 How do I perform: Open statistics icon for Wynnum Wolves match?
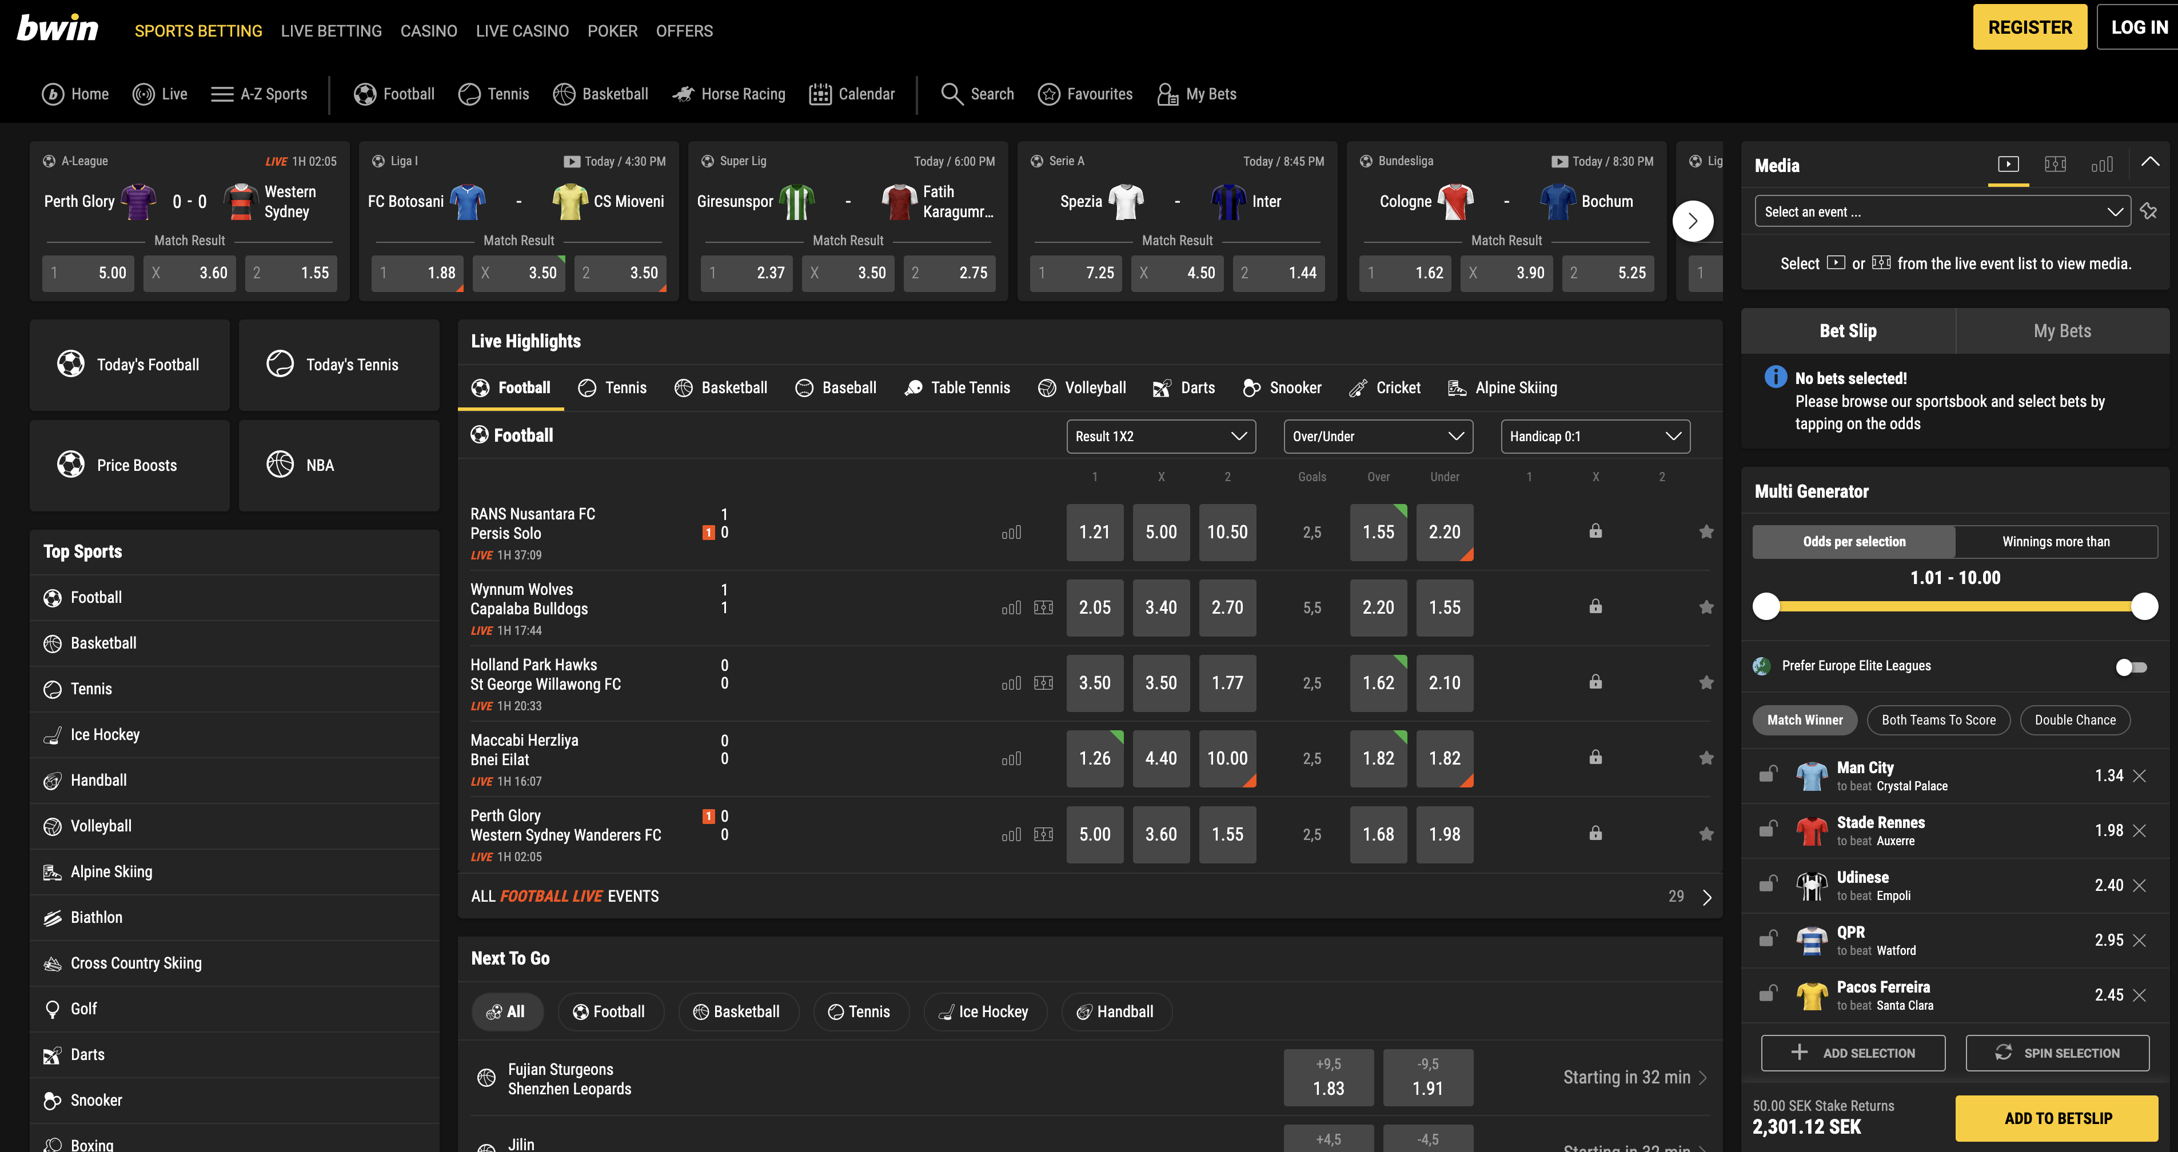point(1011,607)
